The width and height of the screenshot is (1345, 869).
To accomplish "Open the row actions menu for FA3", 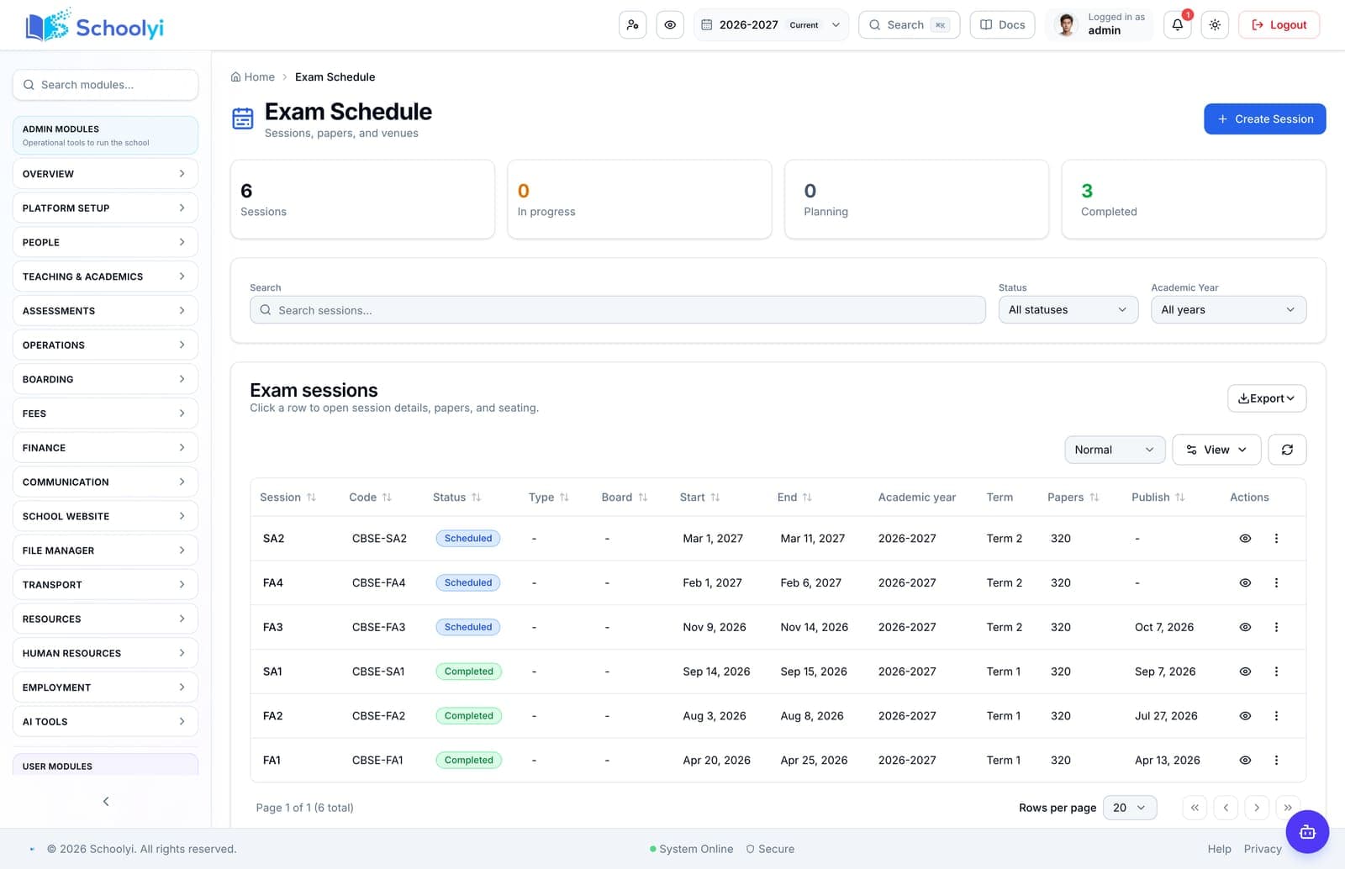I will pos(1276,627).
